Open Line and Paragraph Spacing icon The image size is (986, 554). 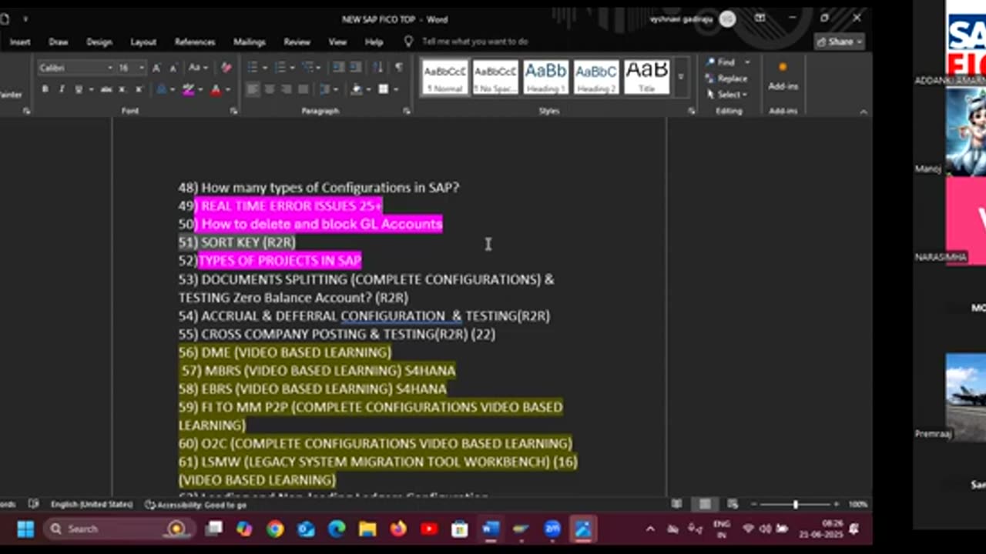pyautogui.click(x=324, y=90)
